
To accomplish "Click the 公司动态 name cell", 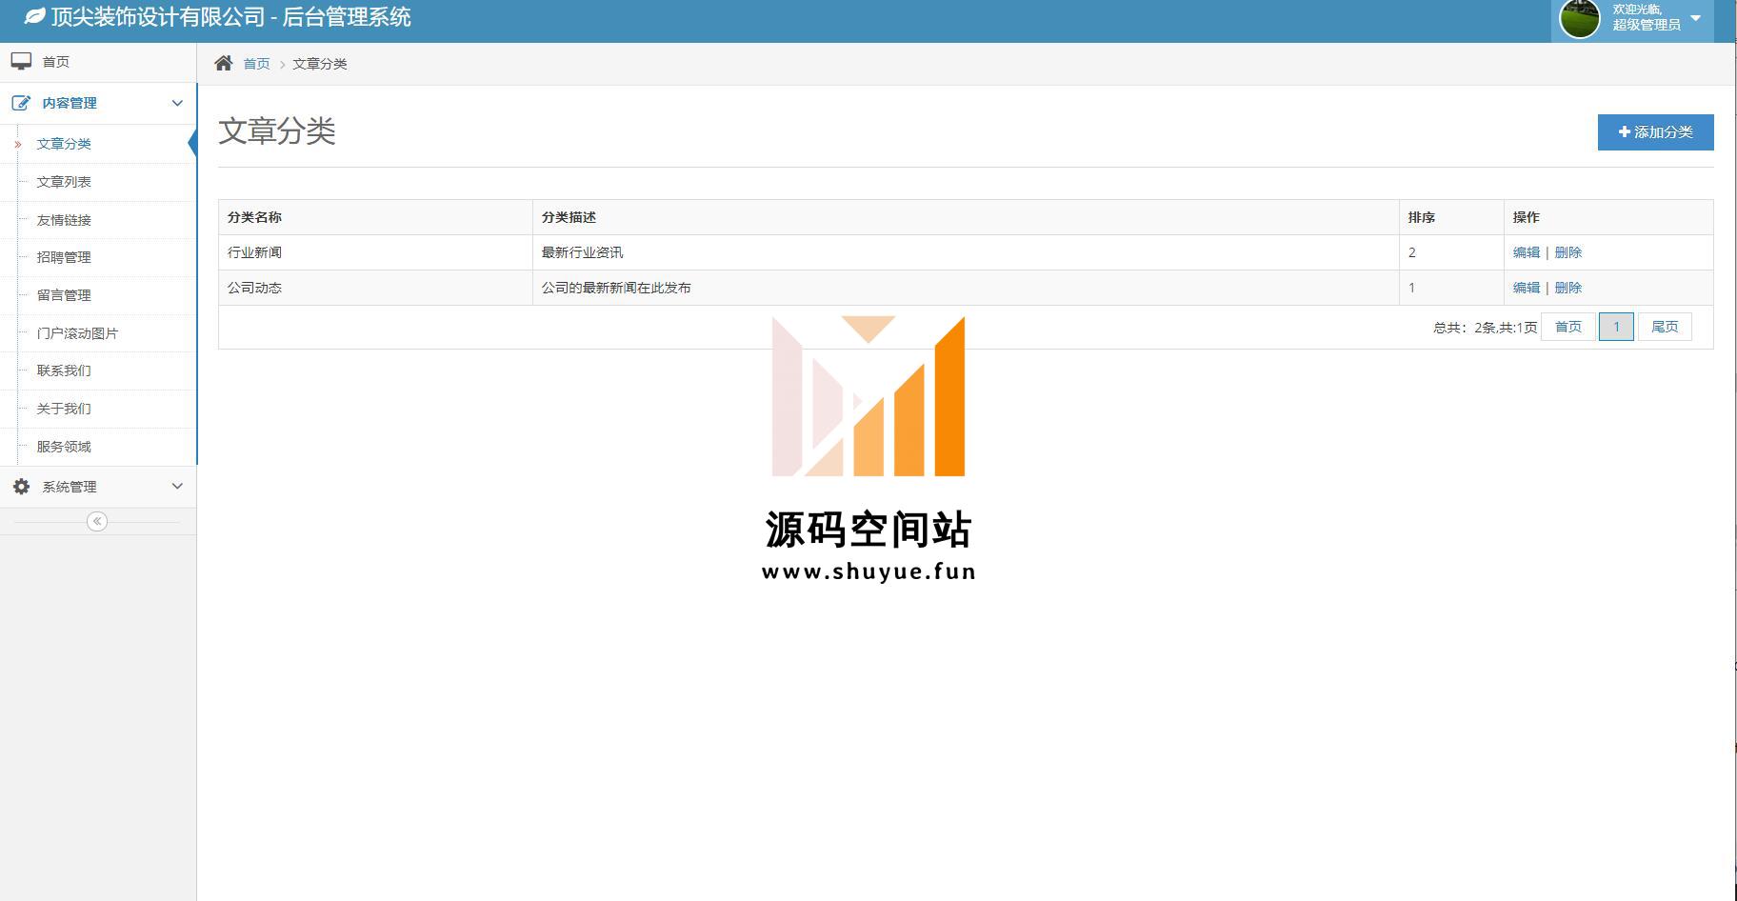I will (x=375, y=288).
